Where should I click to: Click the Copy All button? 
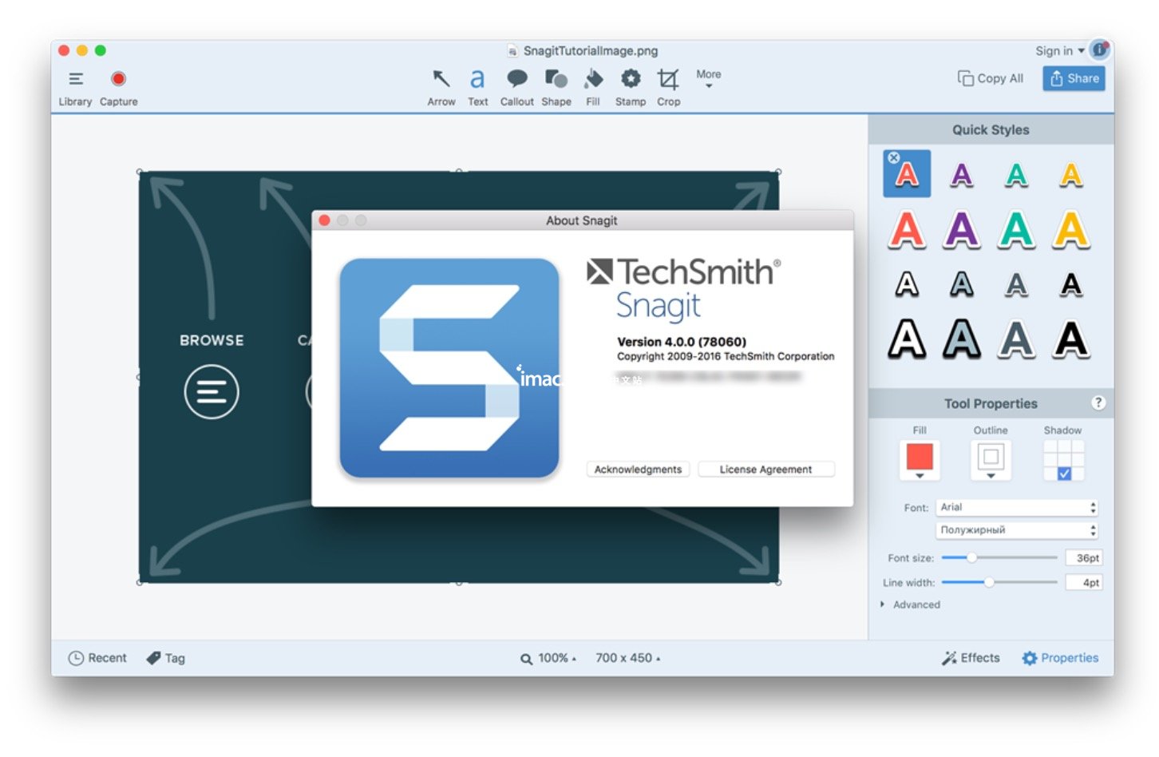(x=991, y=78)
